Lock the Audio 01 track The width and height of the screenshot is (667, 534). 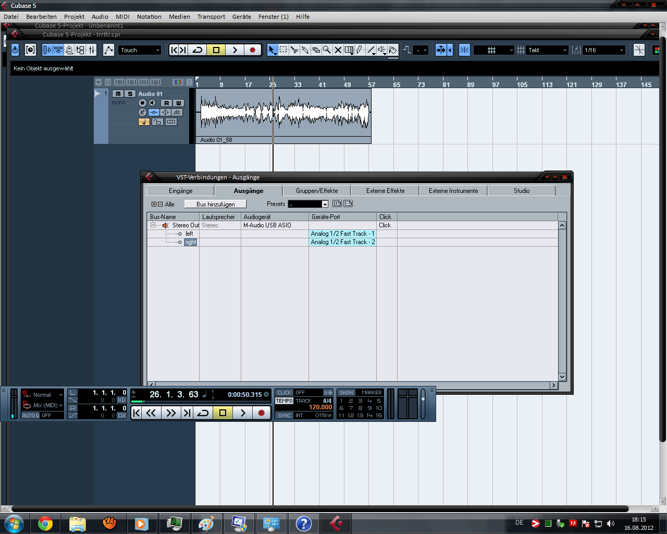click(157, 122)
